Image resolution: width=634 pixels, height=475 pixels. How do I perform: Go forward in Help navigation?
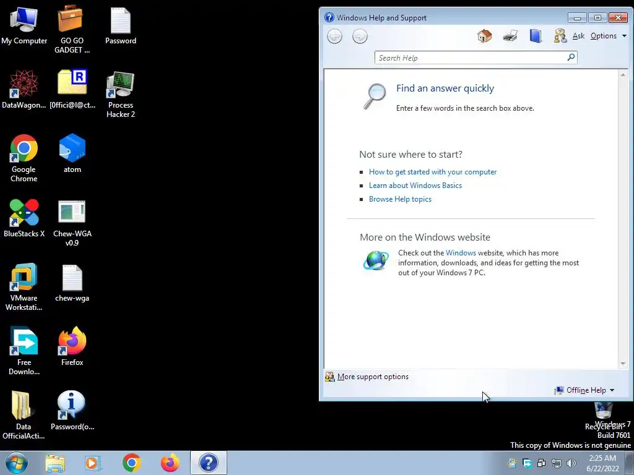pos(360,36)
